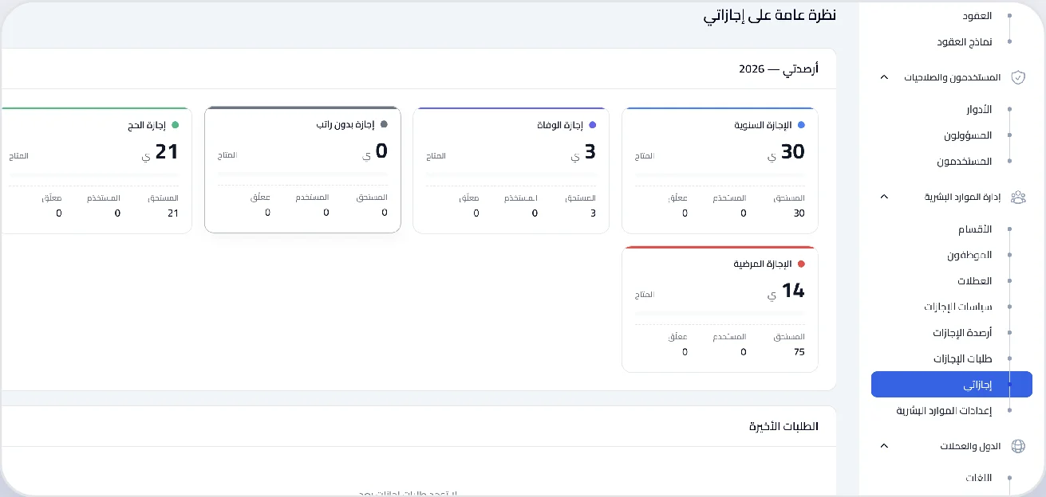The image size is (1046, 497).
Task: Click the blue dot of الإجازة السنوية
Action: coord(801,125)
